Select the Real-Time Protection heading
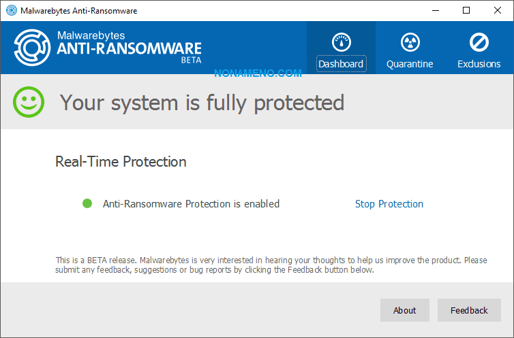The height and width of the screenshot is (338, 514). pos(121,162)
